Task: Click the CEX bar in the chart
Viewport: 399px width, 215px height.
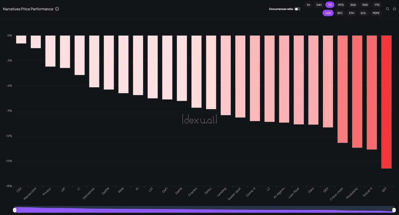Action: (x=21, y=39)
